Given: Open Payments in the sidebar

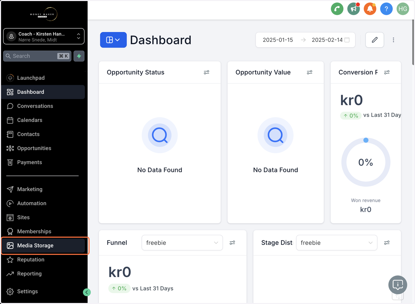Looking at the screenshot, I should [43, 162].
